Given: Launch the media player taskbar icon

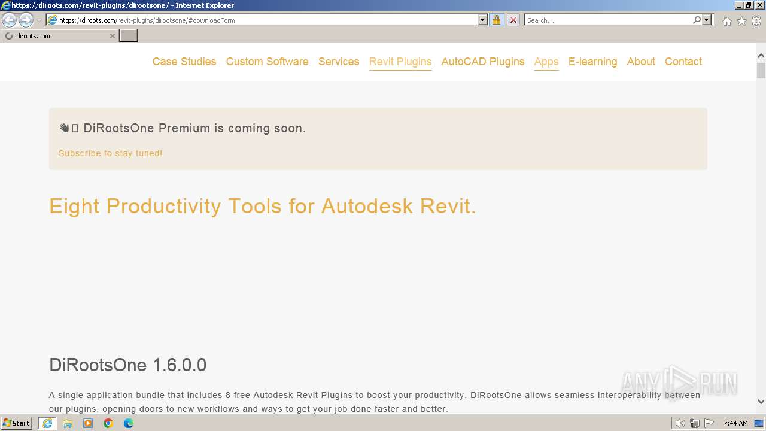Looking at the screenshot, I should click(x=88, y=423).
